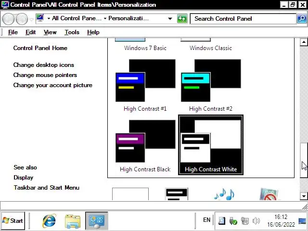Viewport: 308px width, 231px height.
Task: Click Show Desktop icon beside clock
Action: click(x=302, y=221)
